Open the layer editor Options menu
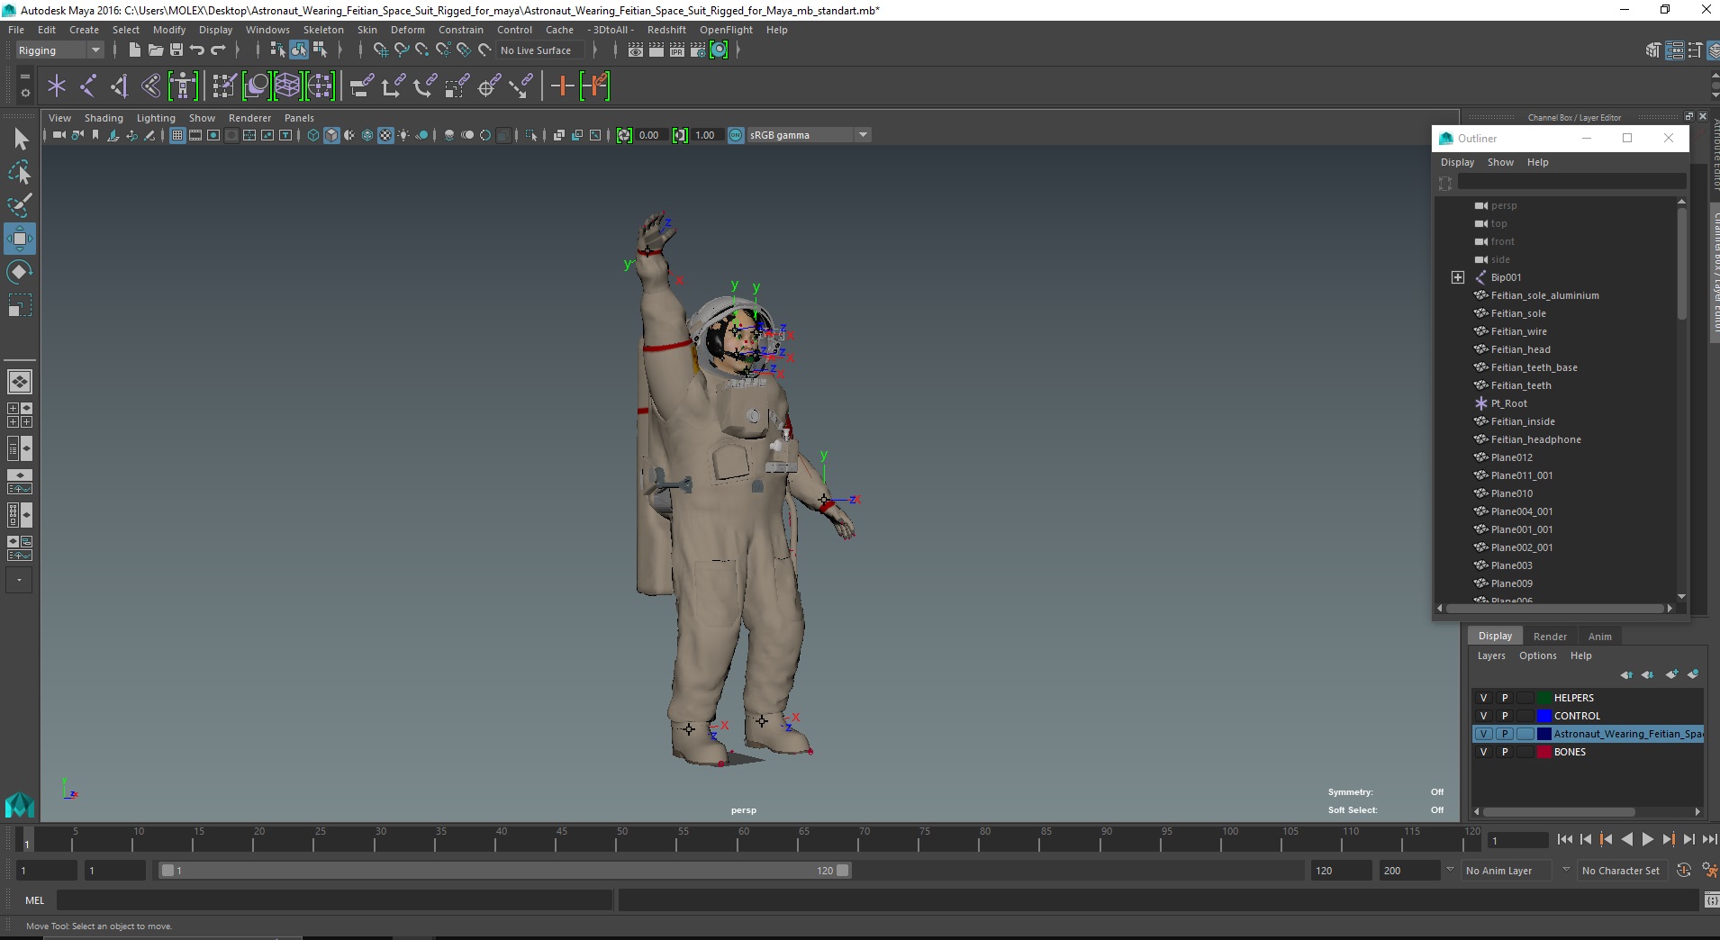 (x=1537, y=655)
